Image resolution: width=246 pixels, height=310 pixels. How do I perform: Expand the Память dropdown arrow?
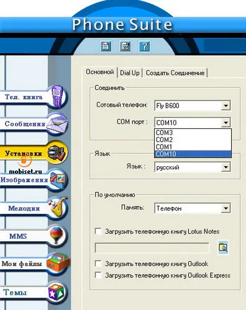[225, 208]
